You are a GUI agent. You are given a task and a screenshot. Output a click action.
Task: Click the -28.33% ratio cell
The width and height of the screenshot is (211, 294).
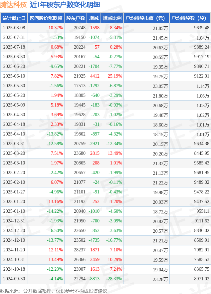[114, 279]
